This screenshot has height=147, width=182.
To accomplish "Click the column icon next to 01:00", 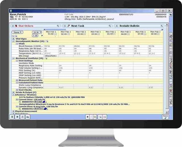I will tap(55, 34).
